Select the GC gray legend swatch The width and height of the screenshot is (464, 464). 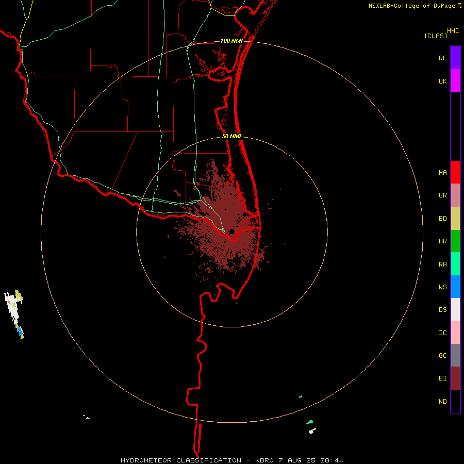[455, 355]
